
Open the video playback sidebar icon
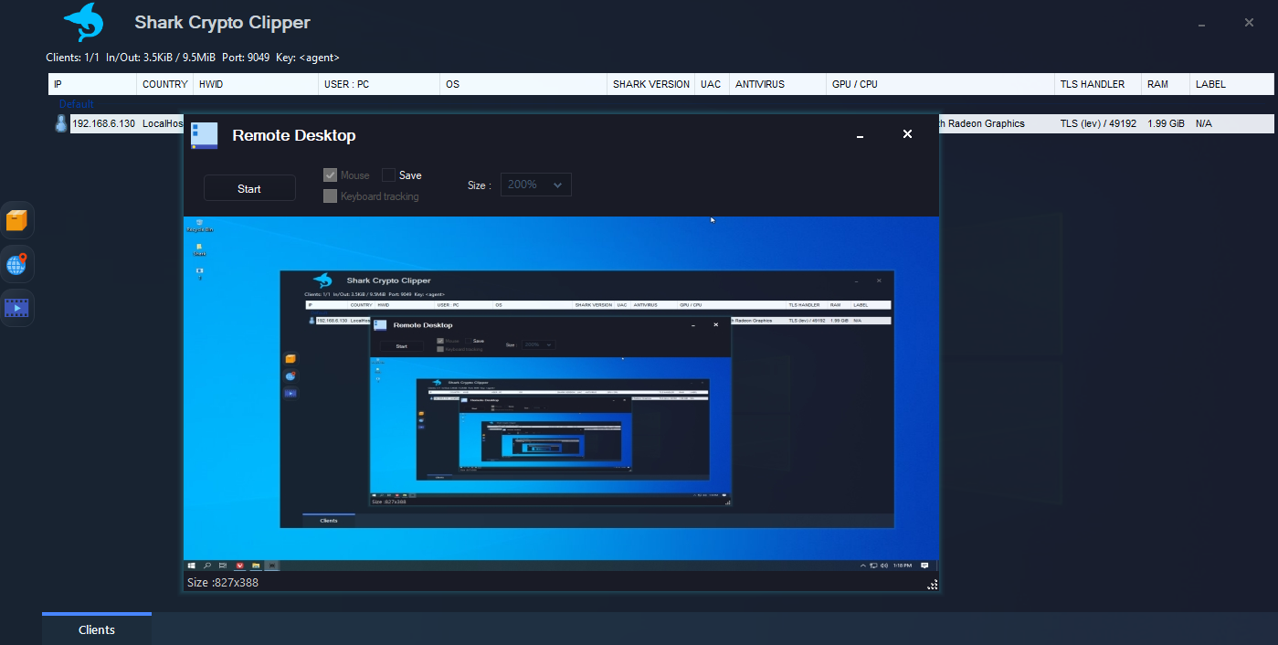[17, 307]
